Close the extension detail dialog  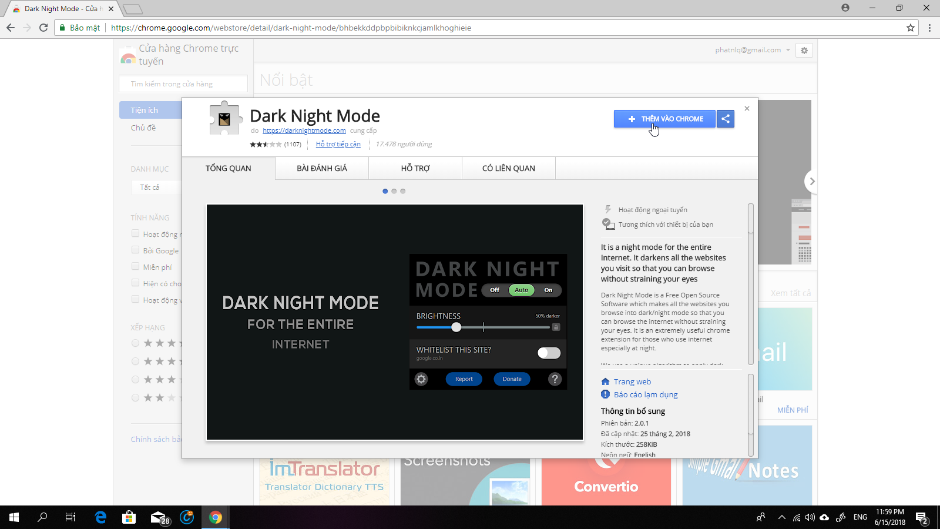(747, 108)
